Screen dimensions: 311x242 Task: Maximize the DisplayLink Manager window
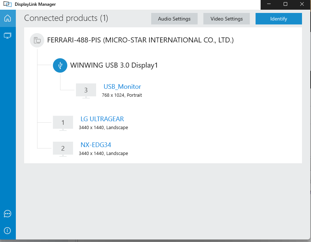click(285, 4)
